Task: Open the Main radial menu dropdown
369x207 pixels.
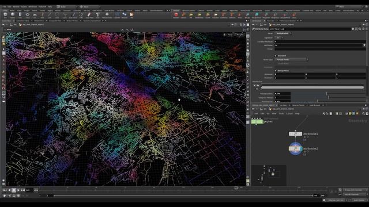Action: pos(89,7)
